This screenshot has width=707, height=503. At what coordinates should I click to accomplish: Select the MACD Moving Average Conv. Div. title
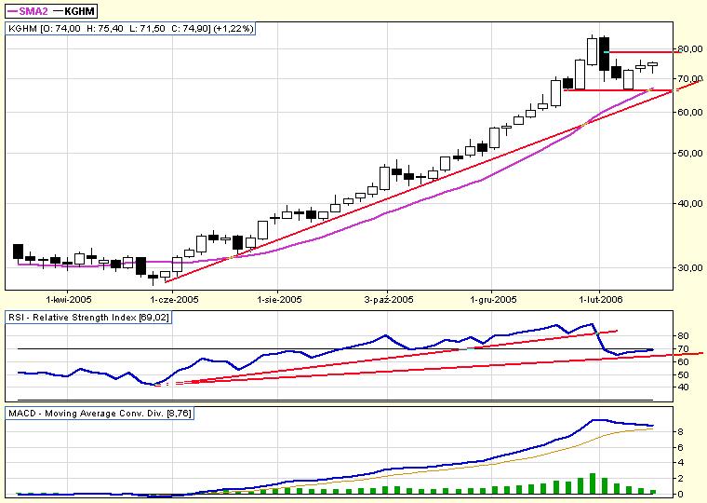coord(100,414)
